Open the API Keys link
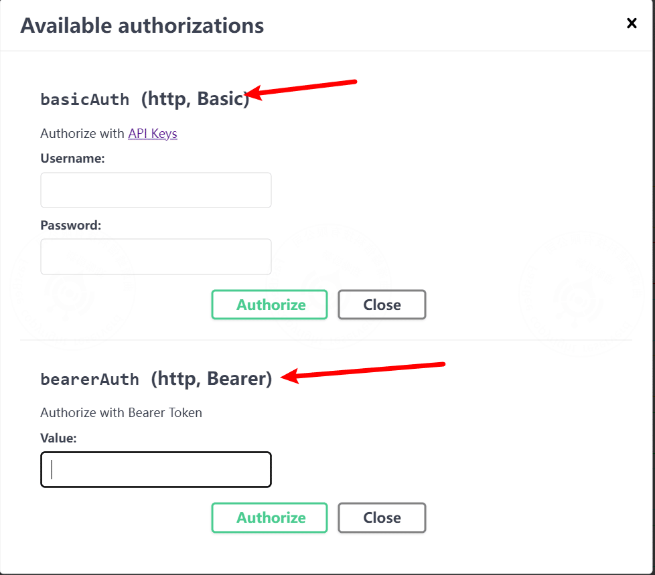 153,134
